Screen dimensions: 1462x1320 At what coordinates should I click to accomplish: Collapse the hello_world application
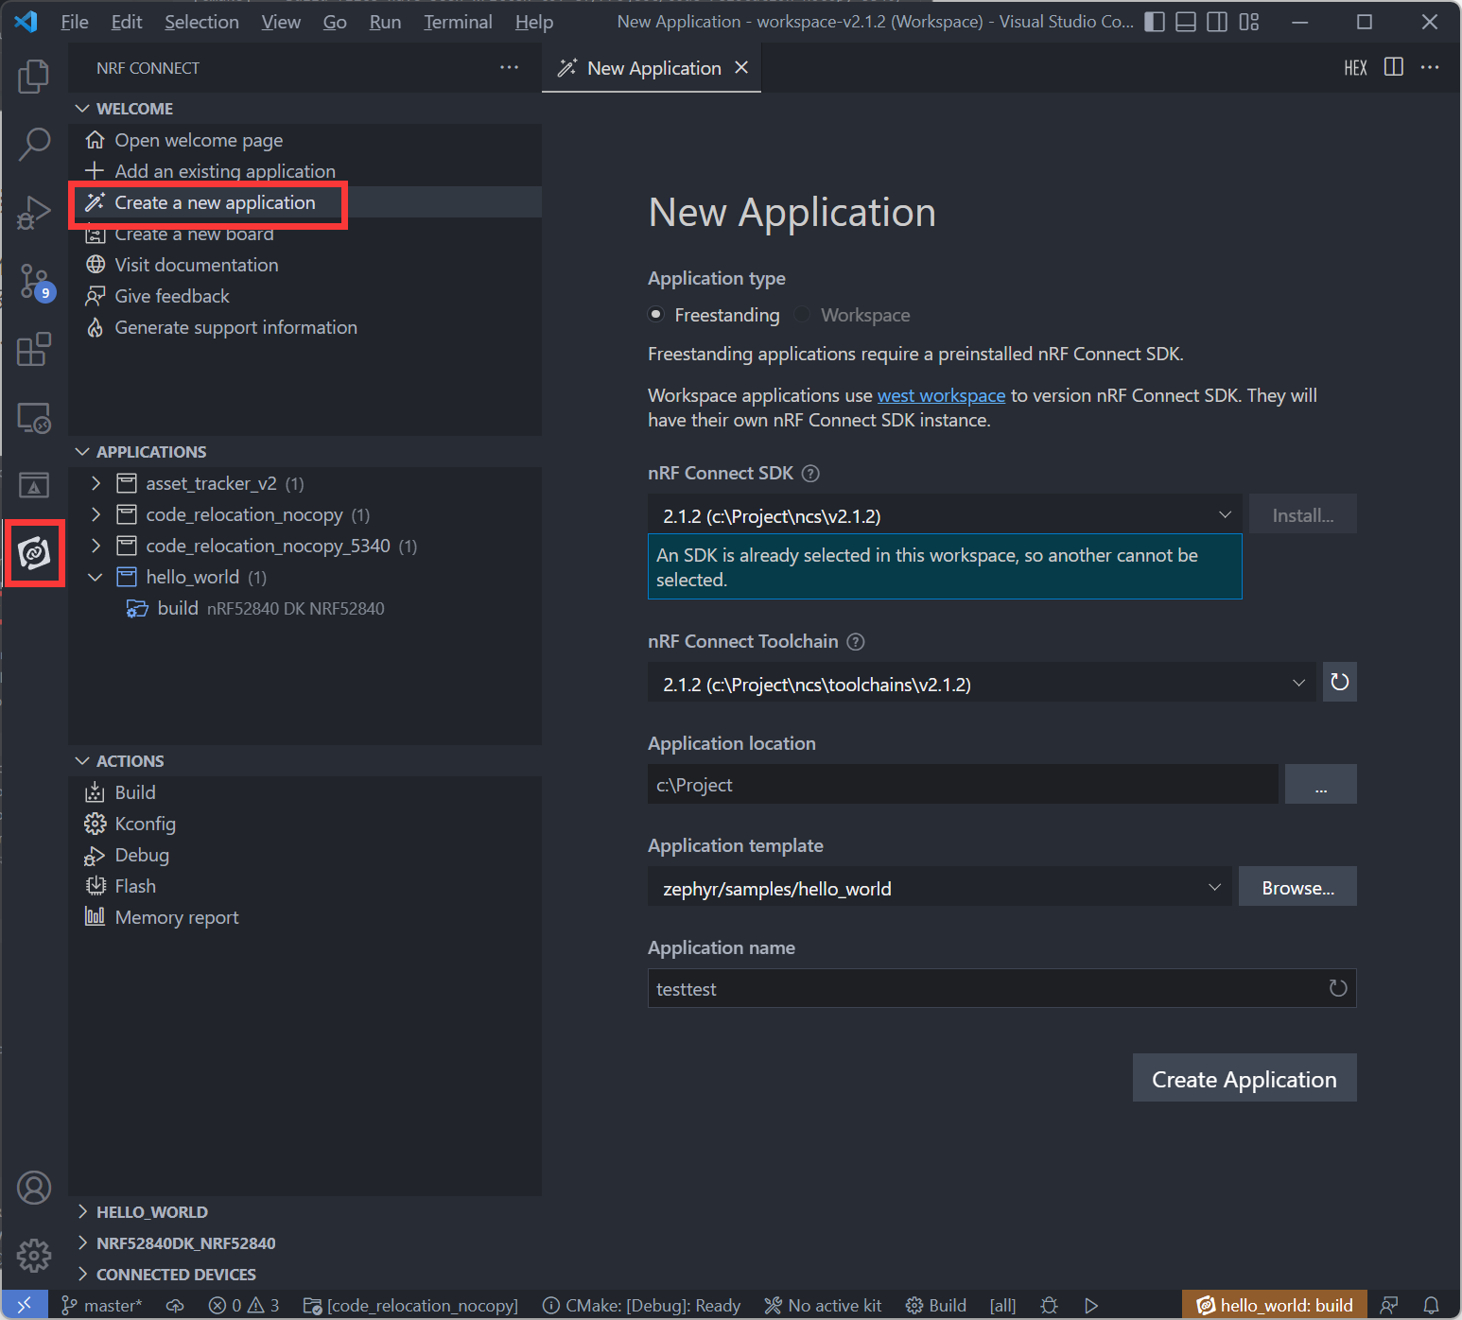pos(96,577)
